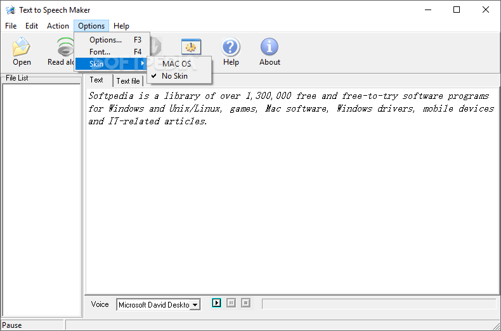Select the checked No Skin option

point(179,76)
